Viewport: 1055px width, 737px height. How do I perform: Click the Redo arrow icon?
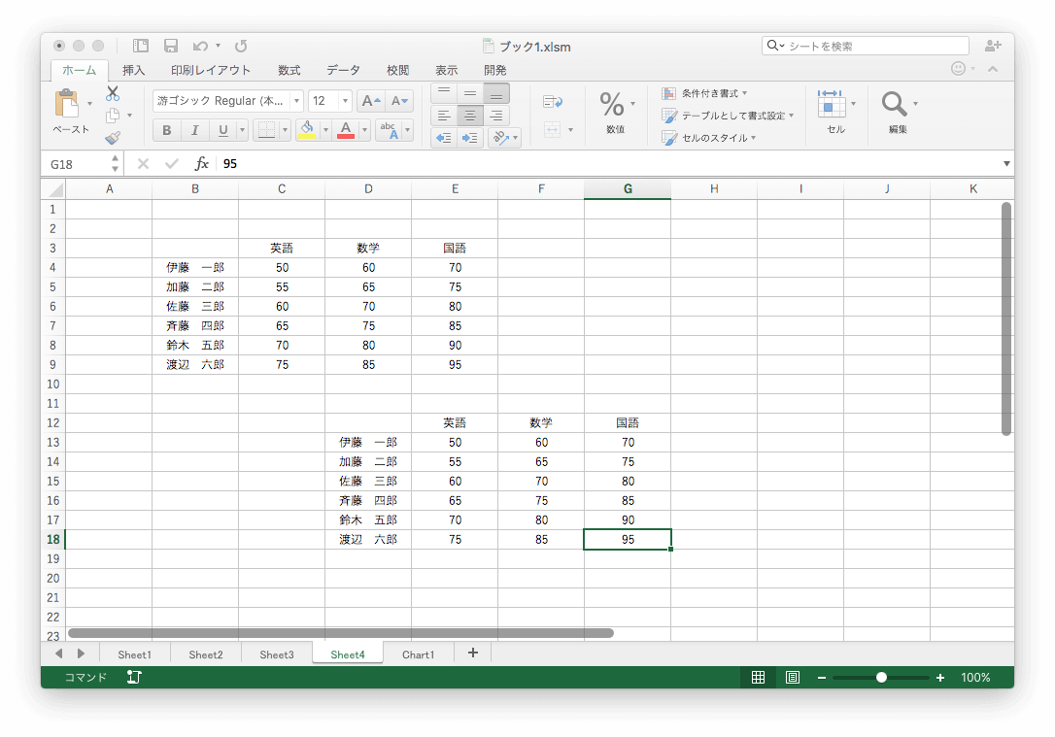coord(241,46)
